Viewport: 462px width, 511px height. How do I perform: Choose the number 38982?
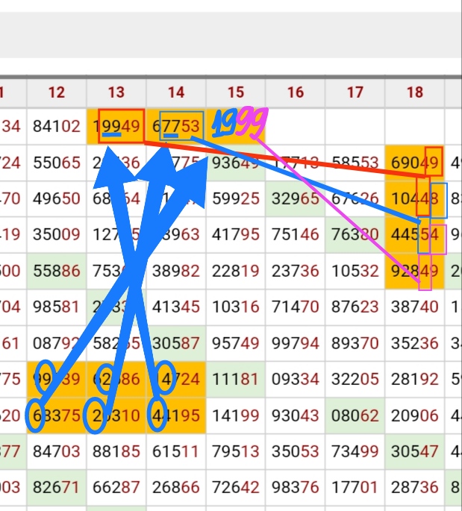[176, 271]
